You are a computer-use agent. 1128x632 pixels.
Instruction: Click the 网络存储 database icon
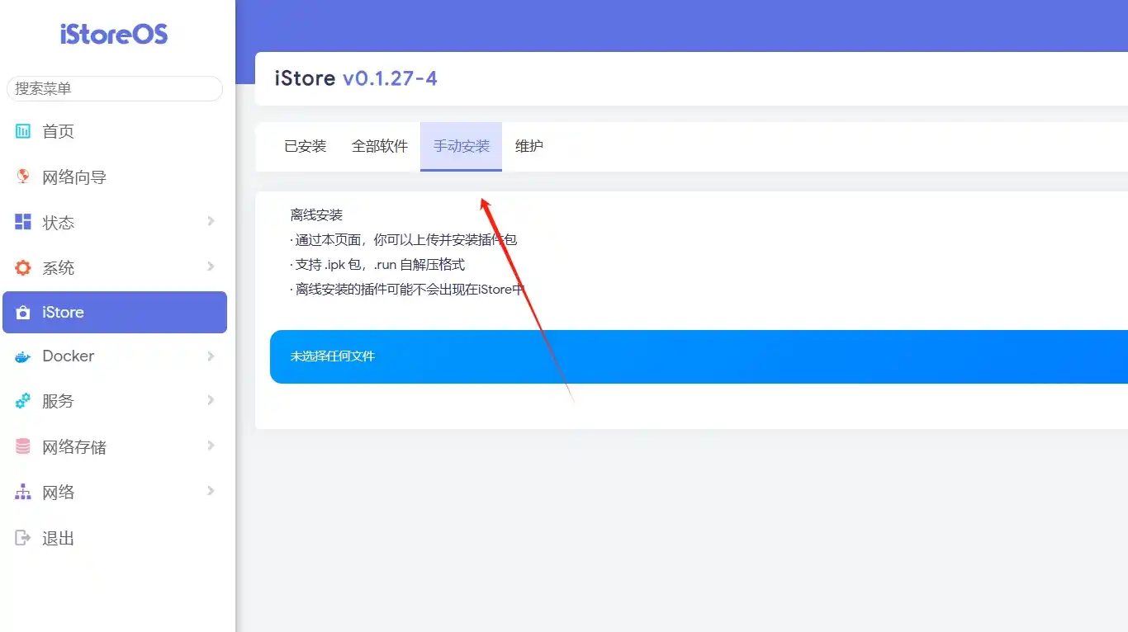click(x=23, y=446)
